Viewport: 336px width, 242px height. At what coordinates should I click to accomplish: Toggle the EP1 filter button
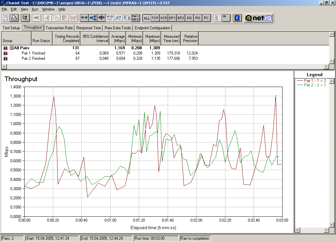[172, 18]
